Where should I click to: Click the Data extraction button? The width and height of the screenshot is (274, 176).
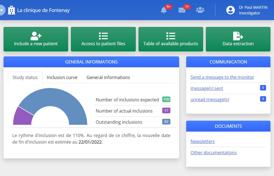click(238, 39)
